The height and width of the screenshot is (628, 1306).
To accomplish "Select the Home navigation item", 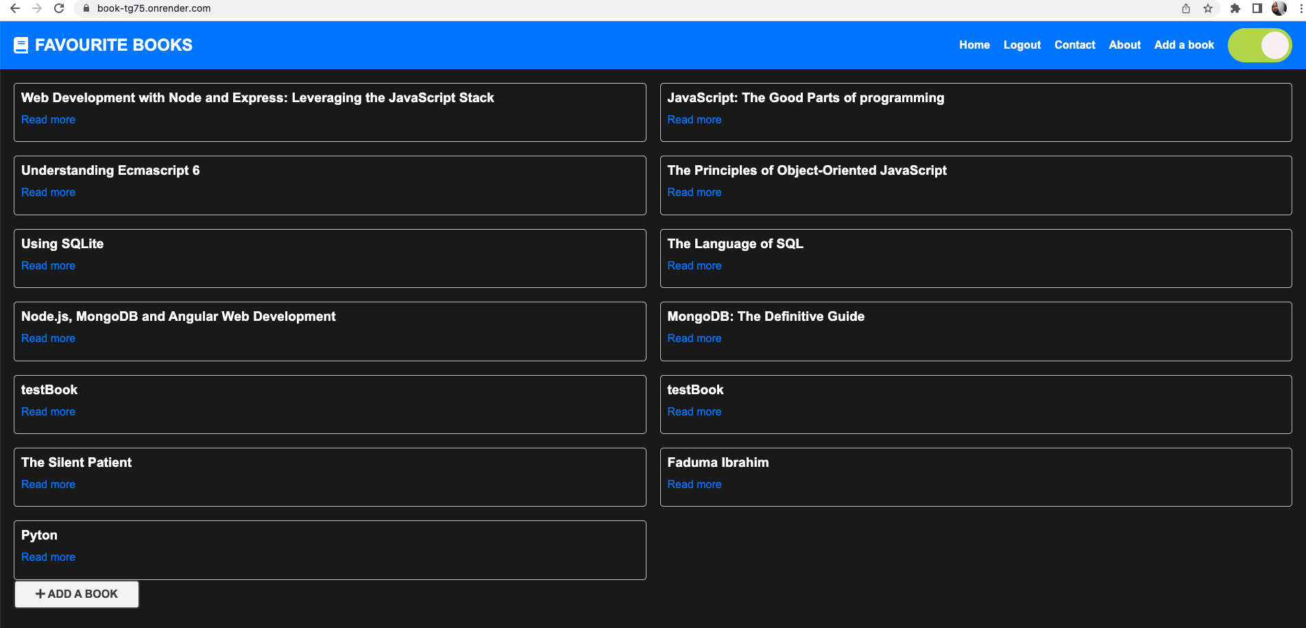I will click(974, 45).
